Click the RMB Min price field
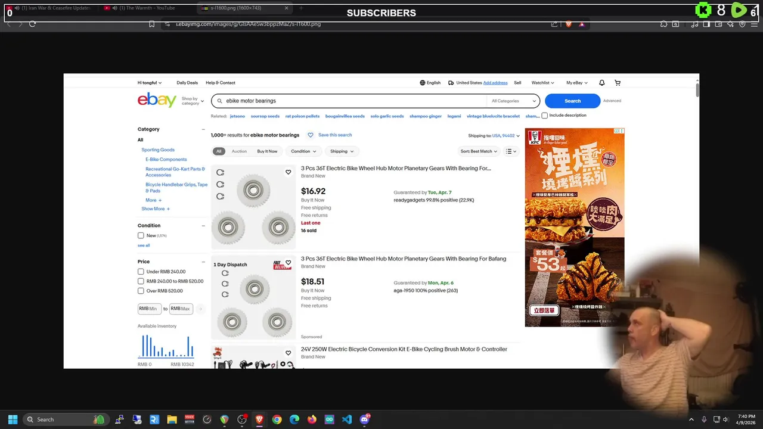Image resolution: width=763 pixels, height=429 pixels. 150,309
